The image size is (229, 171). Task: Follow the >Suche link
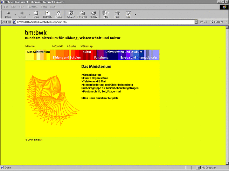tap(72, 46)
